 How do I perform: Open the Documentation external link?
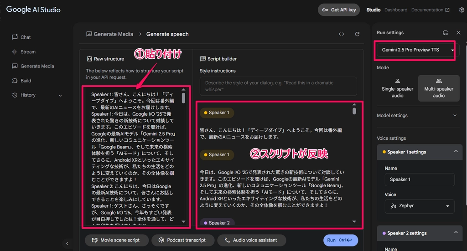[x=431, y=10]
